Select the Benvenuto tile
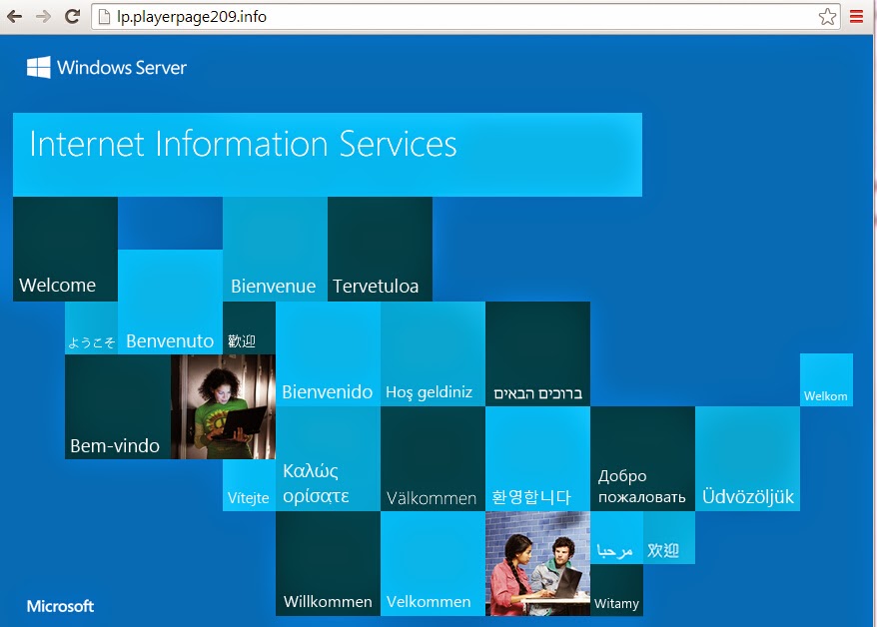877x627 pixels. [x=170, y=302]
